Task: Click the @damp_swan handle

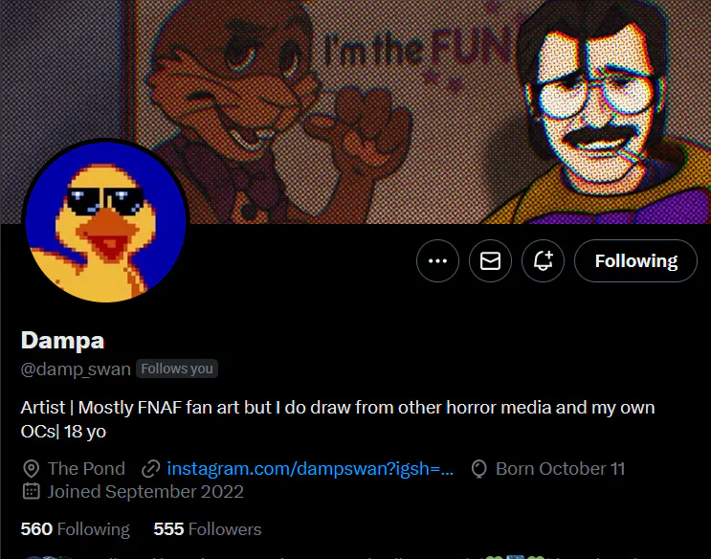Action: 76,369
